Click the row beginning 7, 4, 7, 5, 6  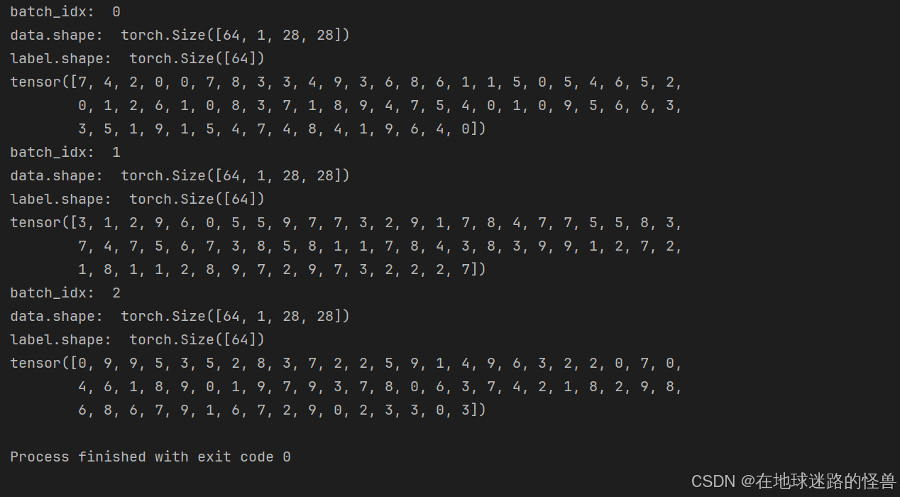(380, 246)
